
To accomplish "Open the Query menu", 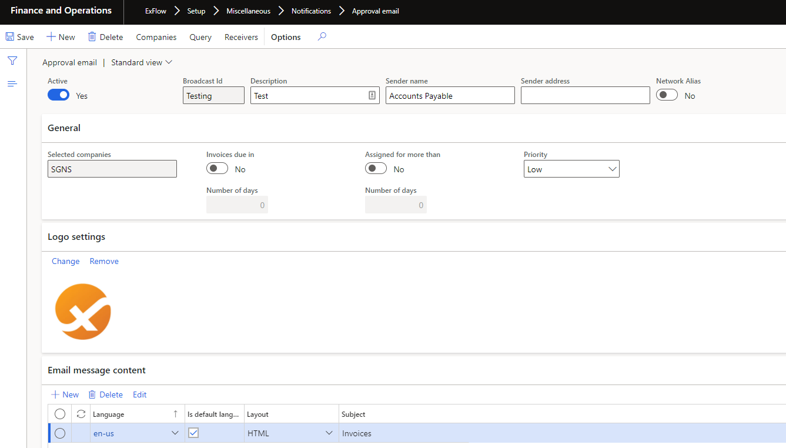I will click(x=200, y=37).
